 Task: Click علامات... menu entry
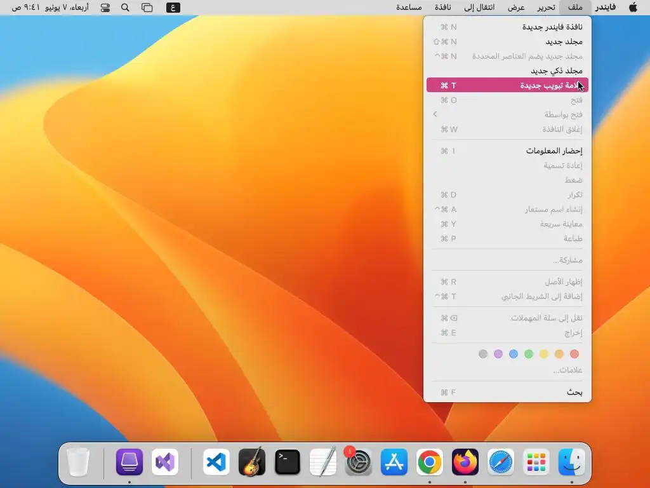[507, 370]
